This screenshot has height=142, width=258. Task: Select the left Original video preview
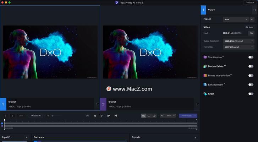tap(50, 52)
